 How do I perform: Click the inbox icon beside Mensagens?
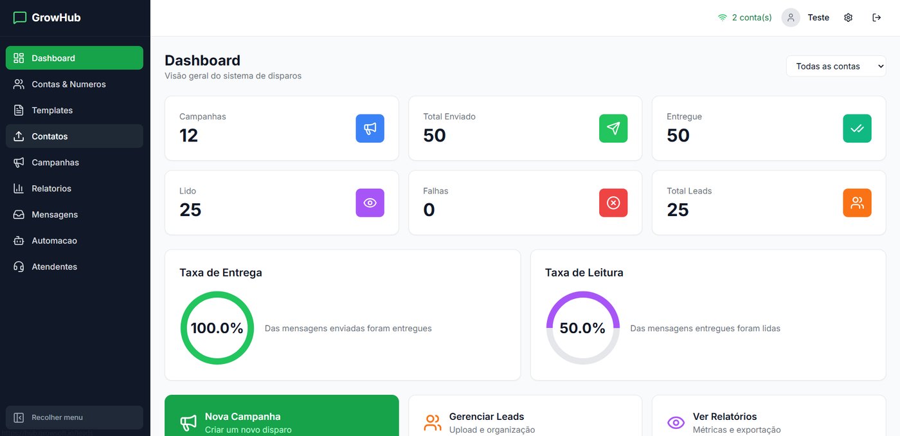click(x=19, y=215)
